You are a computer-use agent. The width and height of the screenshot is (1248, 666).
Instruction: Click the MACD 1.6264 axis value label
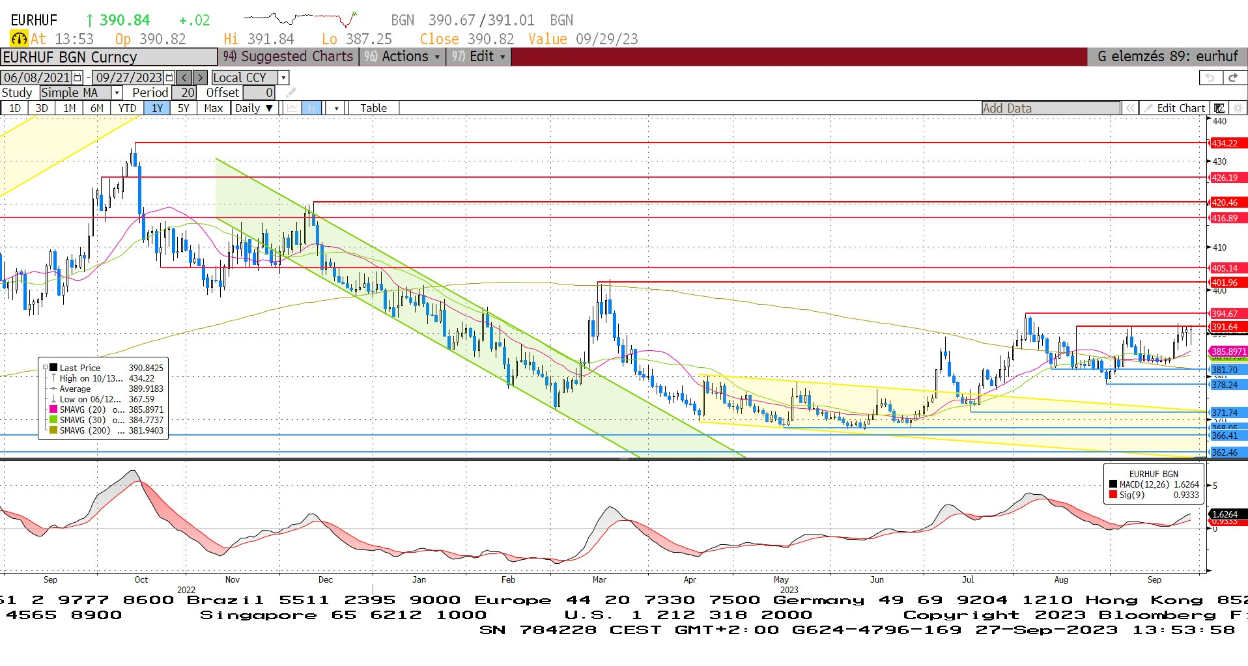pos(1228,514)
